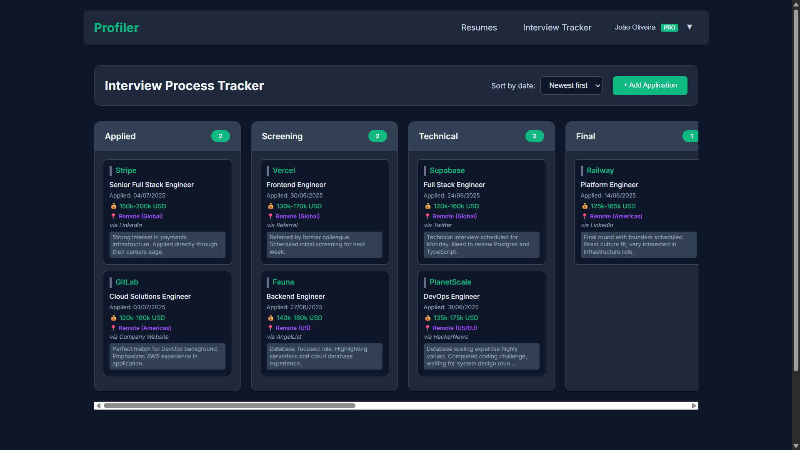This screenshot has width=800, height=450.
Task: Click the money bag salary icon on Stripe card
Action: point(113,206)
